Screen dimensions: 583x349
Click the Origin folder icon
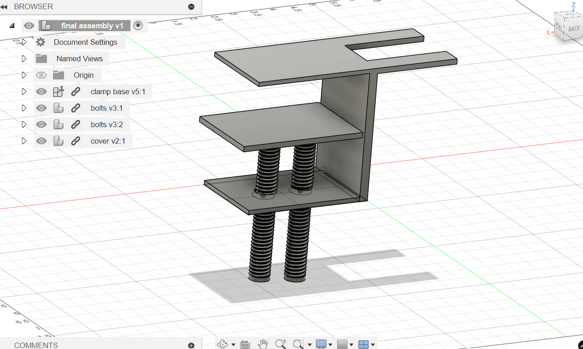pos(59,75)
